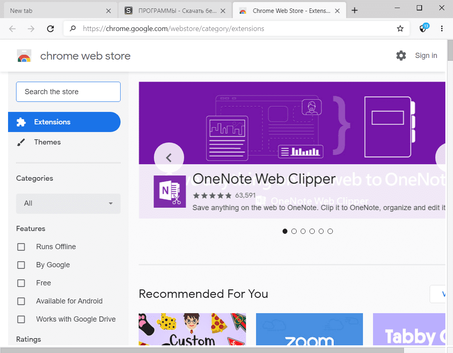This screenshot has width=453, height=353.
Task: Check the By Google filter
Action: click(x=21, y=265)
